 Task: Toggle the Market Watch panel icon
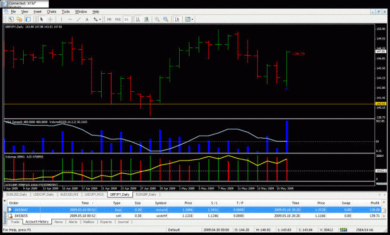coord(28,19)
